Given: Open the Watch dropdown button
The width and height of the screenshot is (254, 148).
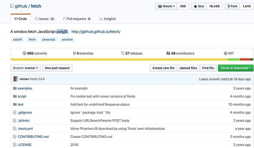Looking at the screenshot, I should (x=166, y=6).
